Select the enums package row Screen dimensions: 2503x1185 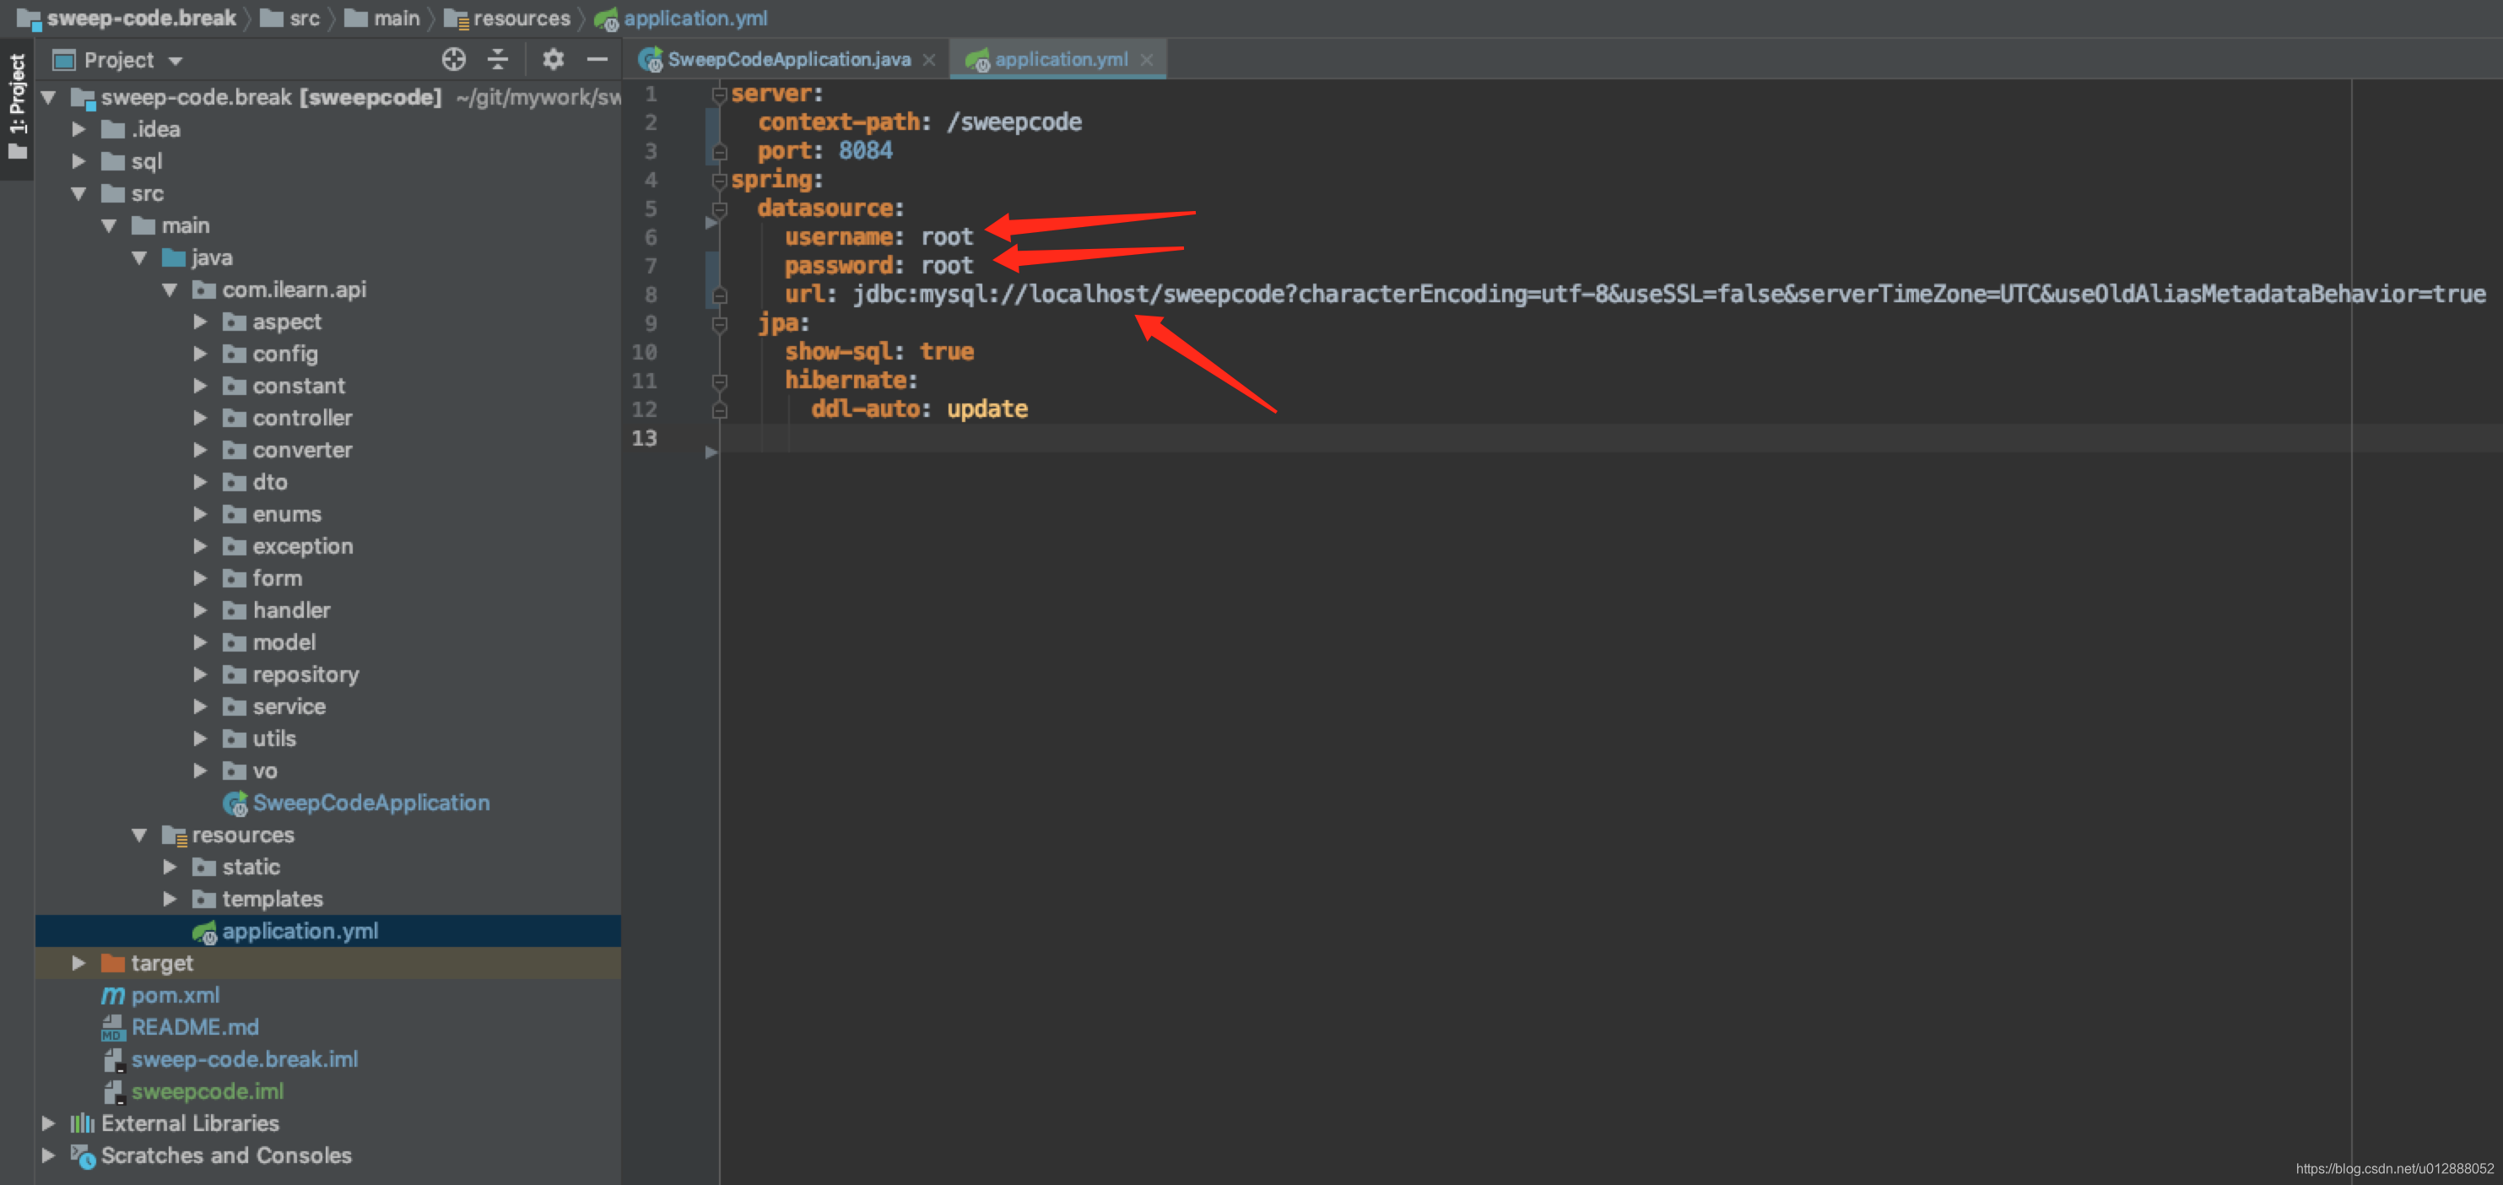point(327,514)
